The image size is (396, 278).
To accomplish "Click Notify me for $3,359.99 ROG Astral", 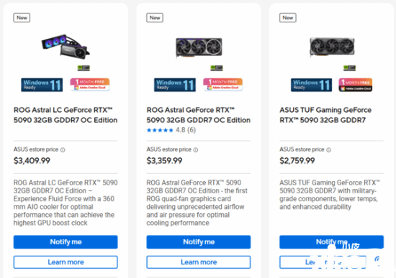I will pyautogui.click(x=199, y=242).
